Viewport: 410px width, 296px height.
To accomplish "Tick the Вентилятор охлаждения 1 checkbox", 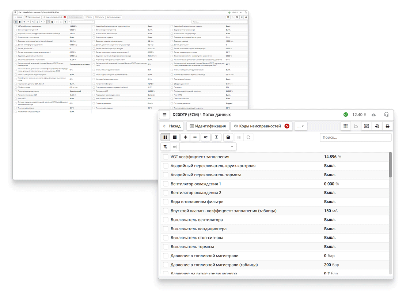I will 166,184.
